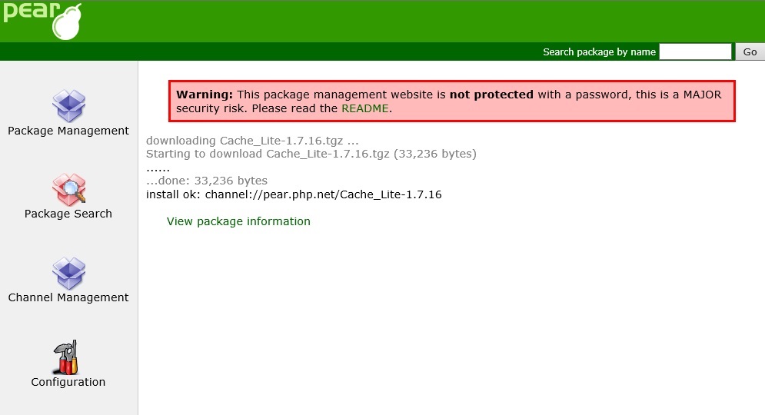The width and height of the screenshot is (765, 415).
Task: Open Package Management box icon
Action: [x=68, y=106]
